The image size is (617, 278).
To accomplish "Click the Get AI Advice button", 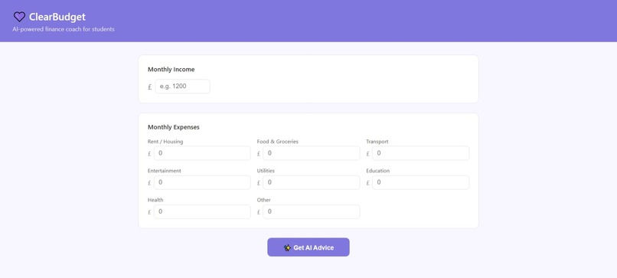I will [308, 247].
